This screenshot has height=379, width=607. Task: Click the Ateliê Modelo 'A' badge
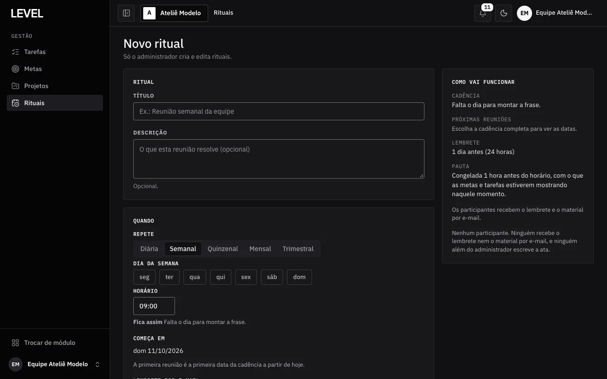point(149,13)
